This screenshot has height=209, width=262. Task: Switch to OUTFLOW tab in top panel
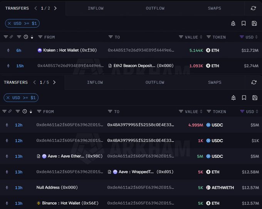(x=155, y=8)
